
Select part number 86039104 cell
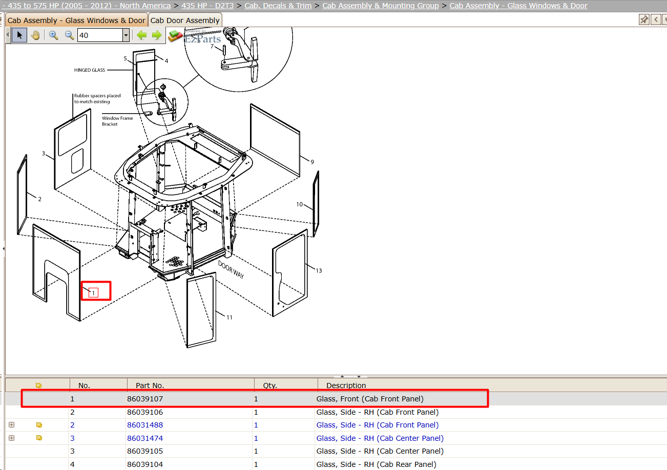(145, 464)
